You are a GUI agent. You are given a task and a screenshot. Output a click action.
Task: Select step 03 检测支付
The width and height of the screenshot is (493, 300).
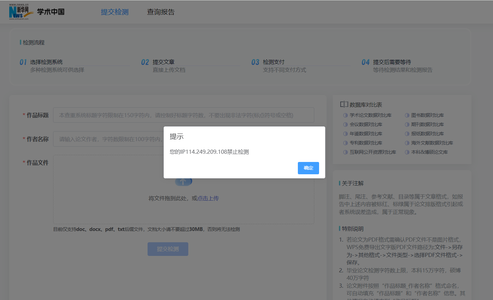tap(274, 62)
